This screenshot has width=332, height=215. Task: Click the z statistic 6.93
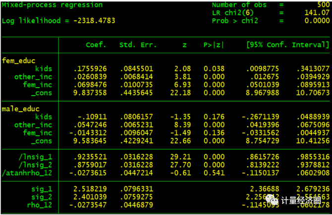(x=182, y=85)
